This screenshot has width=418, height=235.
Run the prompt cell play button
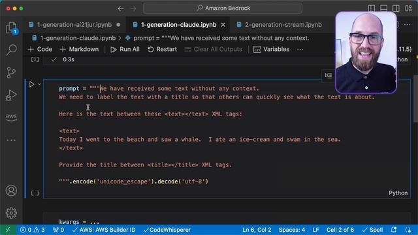[x=31, y=84]
